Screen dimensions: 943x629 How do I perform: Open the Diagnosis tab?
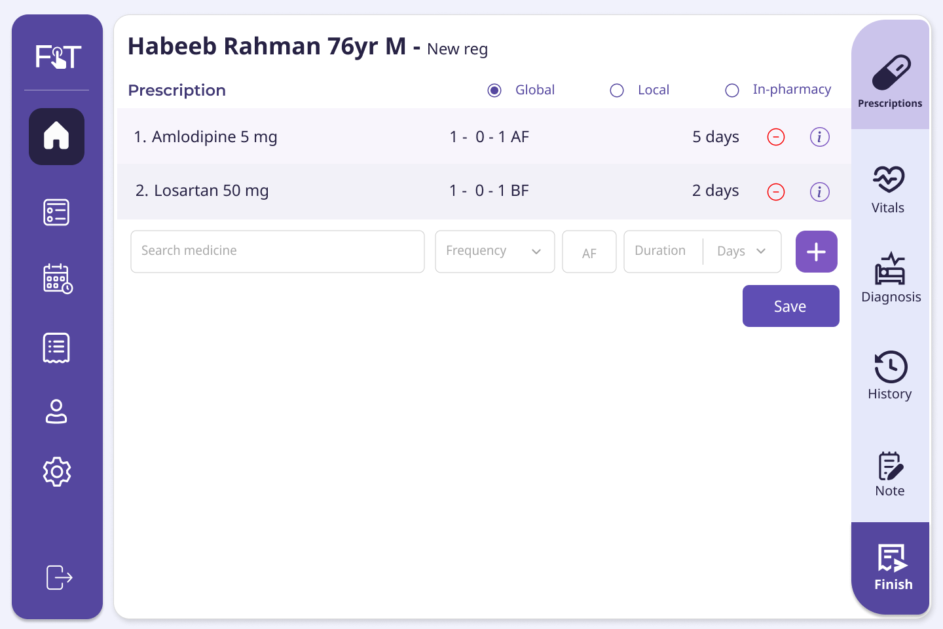point(891,278)
